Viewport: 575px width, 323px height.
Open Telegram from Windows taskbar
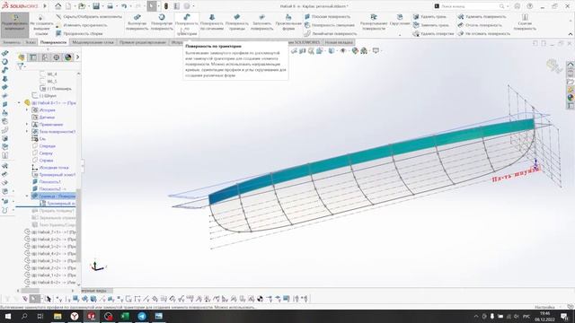[142, 316]
